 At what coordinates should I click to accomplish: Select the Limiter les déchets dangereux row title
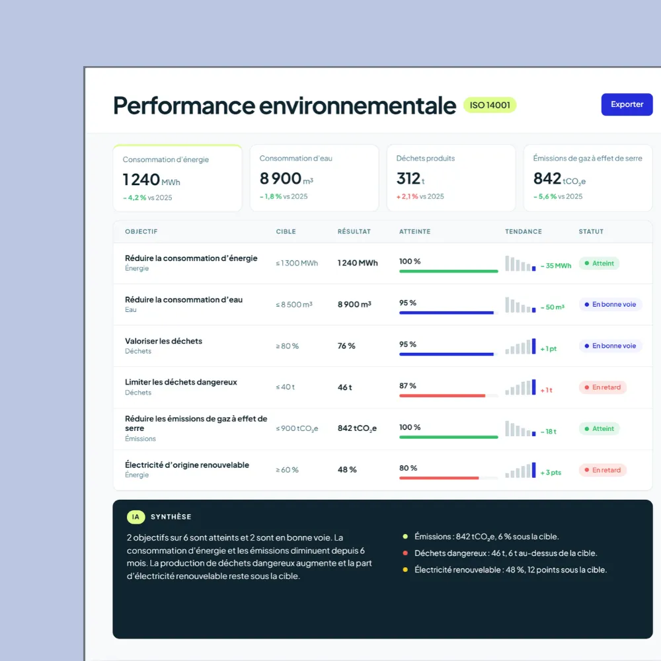point(181,382)
